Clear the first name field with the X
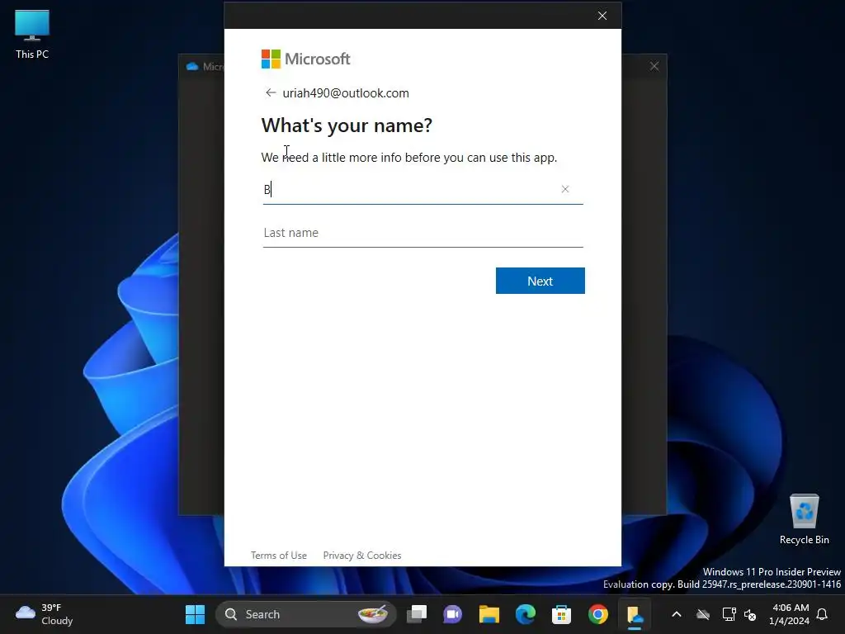Screen dimensions: 845x634 (564, 189)
